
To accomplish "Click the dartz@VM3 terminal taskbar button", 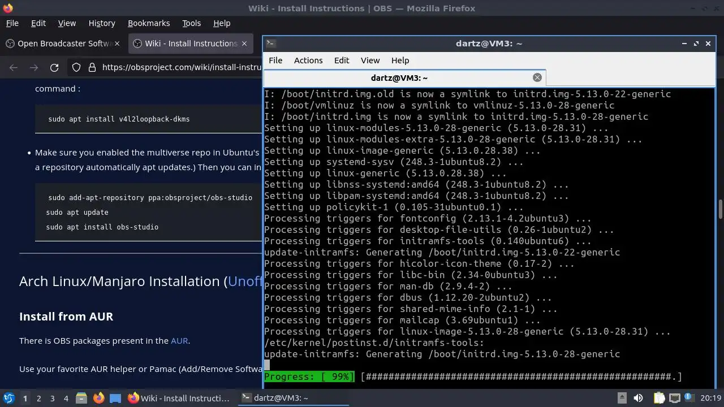I will tap(292, 398).
